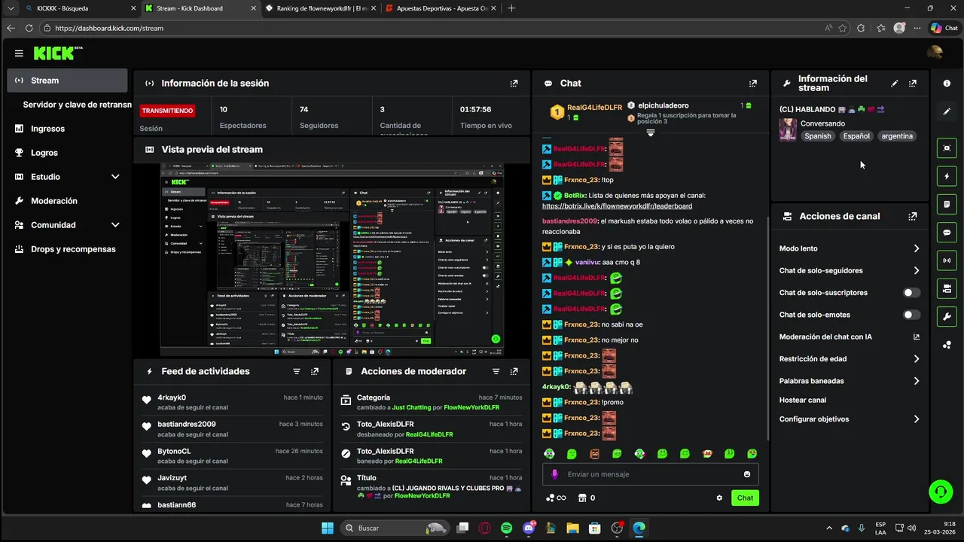Pop out the Acciones de moderador panel
The image size is (964, 542).
[x=514, y=371]
